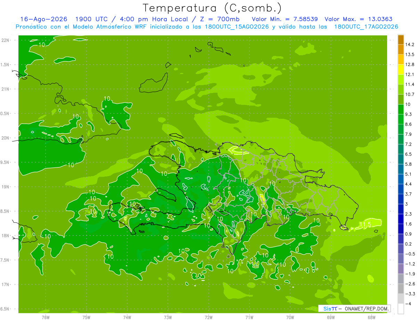417x322 pixels.
Task: Click the "22N" latitude axis label
Action: (6, 40)
